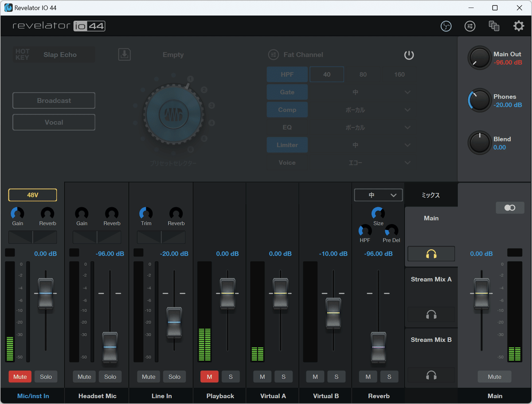
Task: Click the Headset Mic Reverb knob
Action: pos(112,213)
